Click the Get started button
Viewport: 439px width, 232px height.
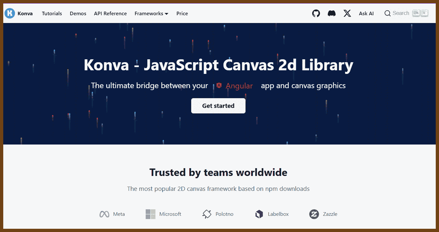tap(218, 106)
